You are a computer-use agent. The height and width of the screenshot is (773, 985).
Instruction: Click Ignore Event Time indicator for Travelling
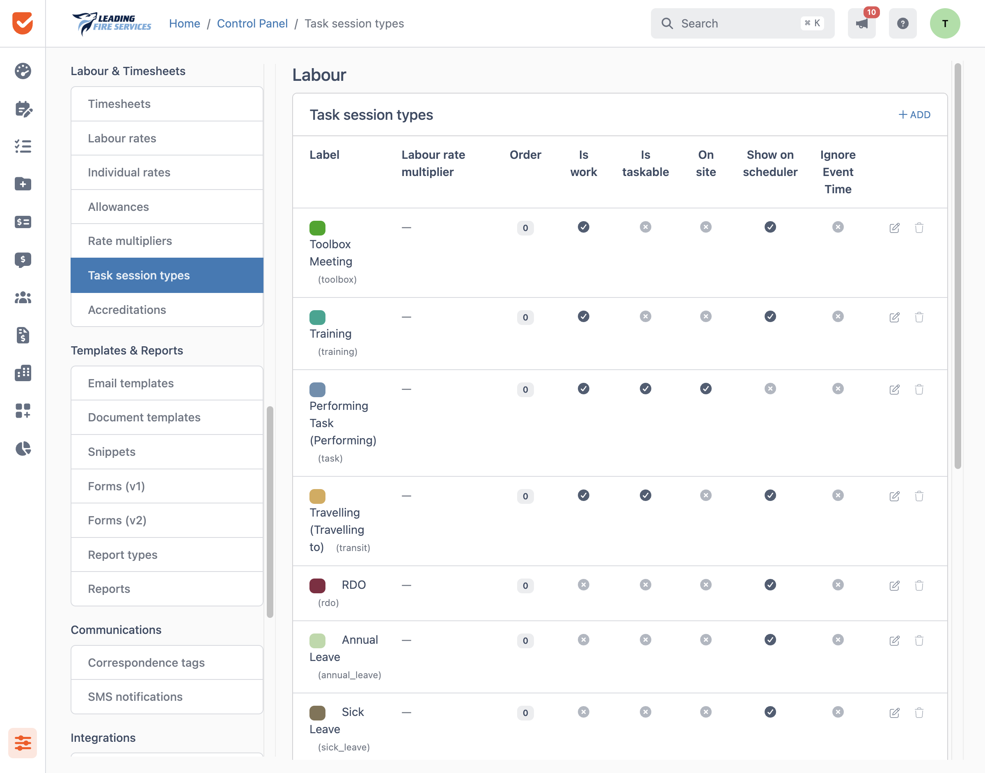click(838, 495)
